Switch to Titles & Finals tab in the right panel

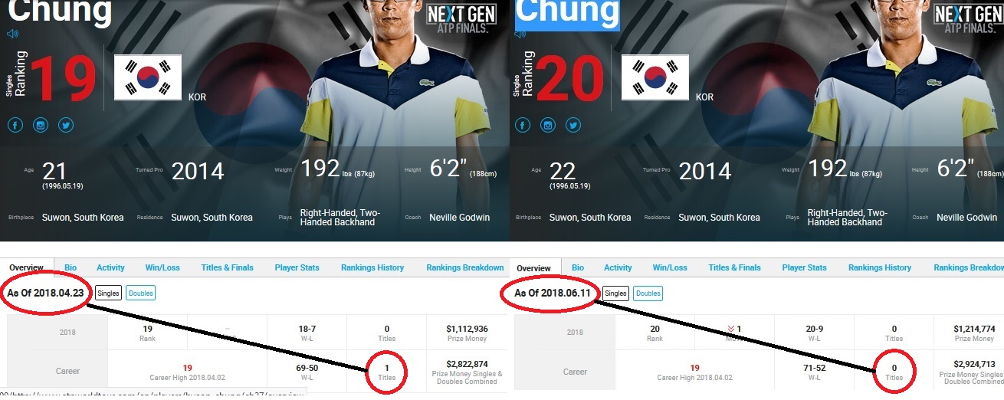[x=735, y=267]
